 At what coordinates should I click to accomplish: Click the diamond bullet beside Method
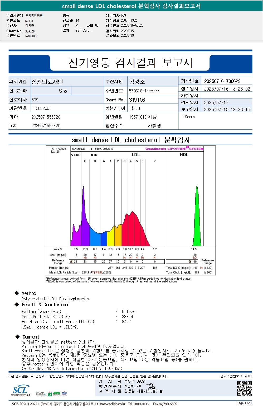point(17,293)
